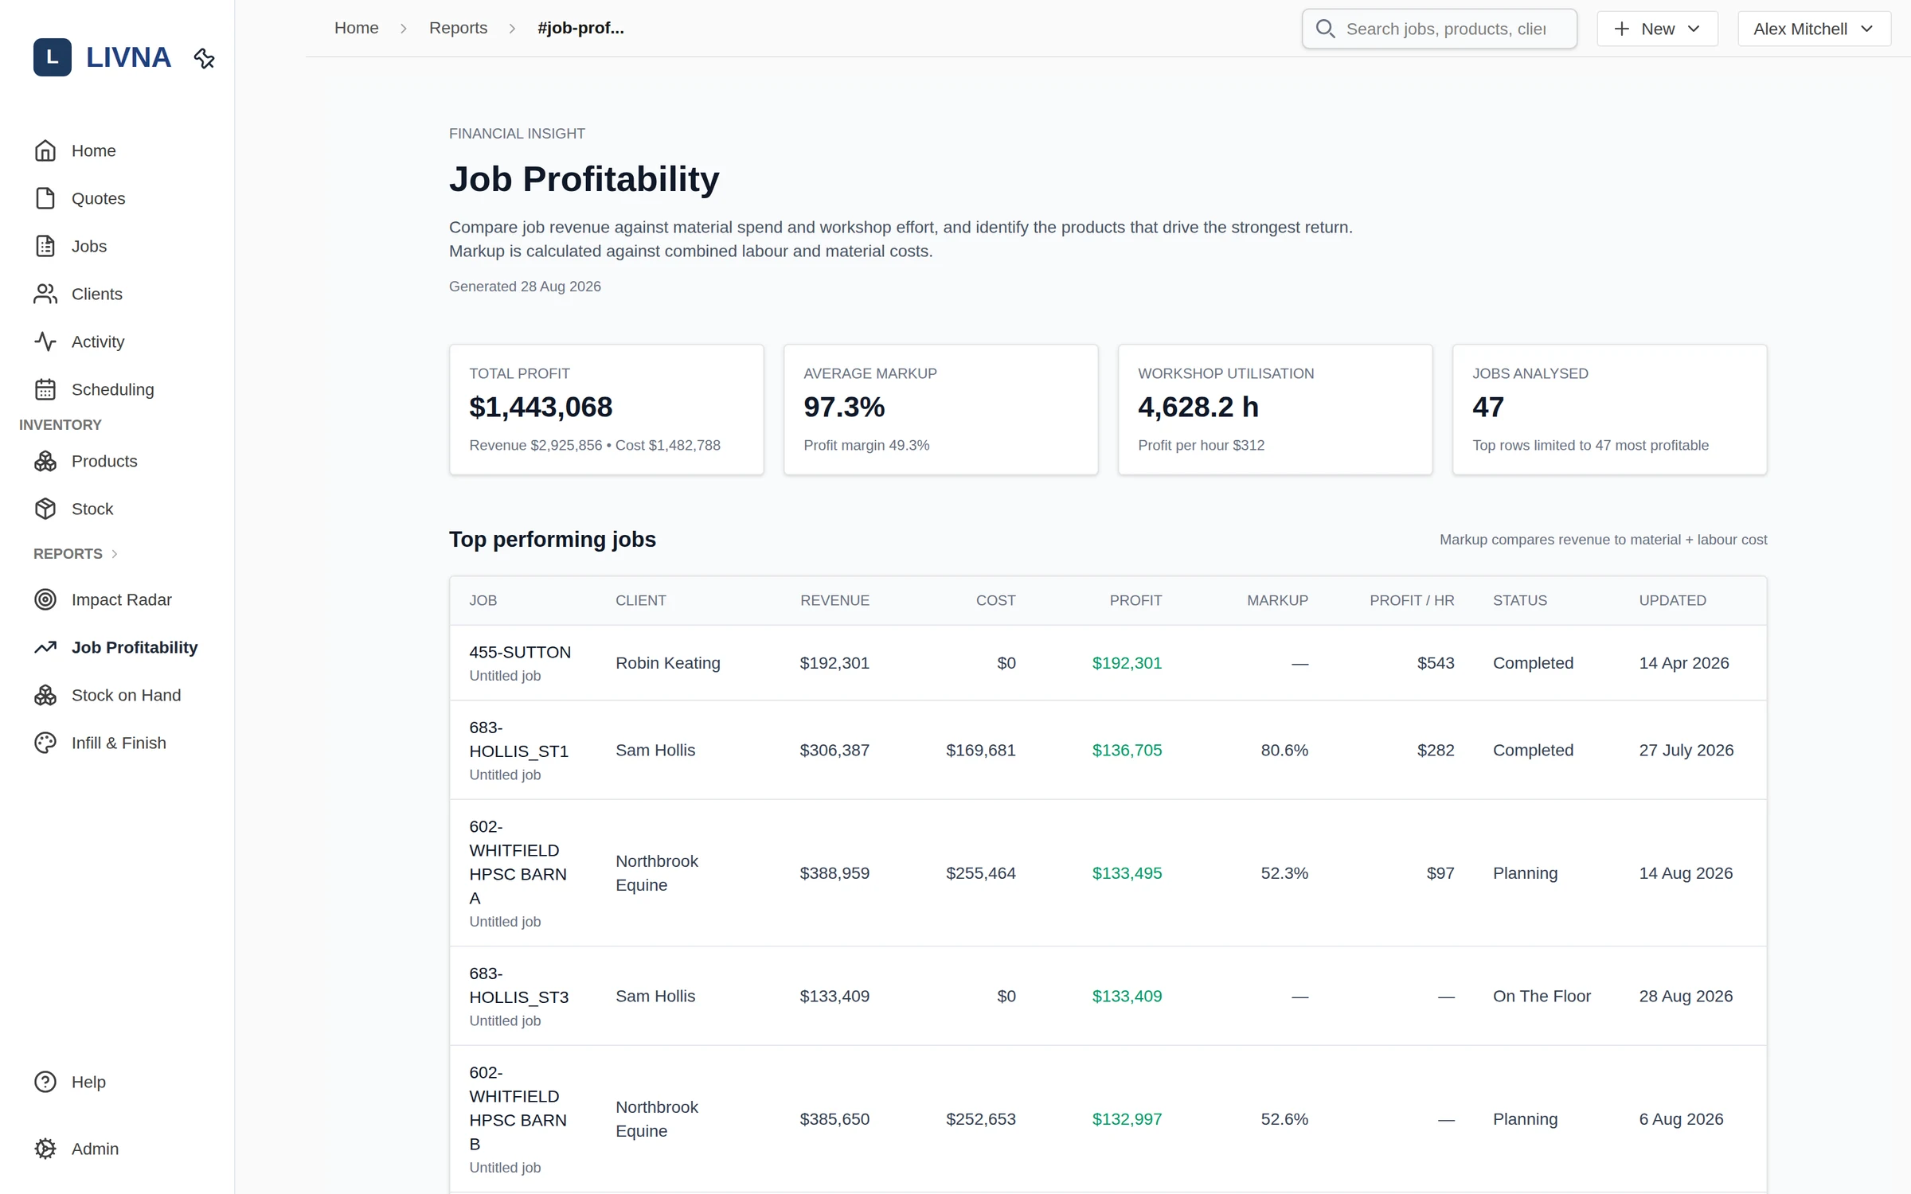
Task: Open Quotes in the sidebar
Action: (x=98, y=198)
